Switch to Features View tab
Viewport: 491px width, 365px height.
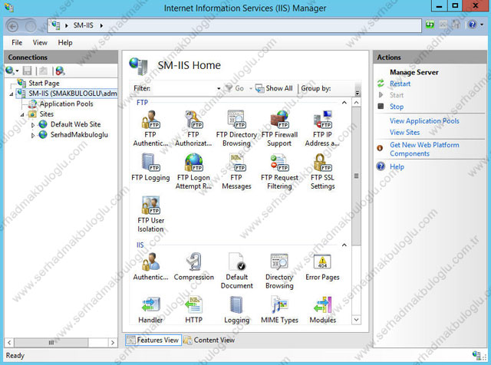pyautogui.click(x=153, y=340)
